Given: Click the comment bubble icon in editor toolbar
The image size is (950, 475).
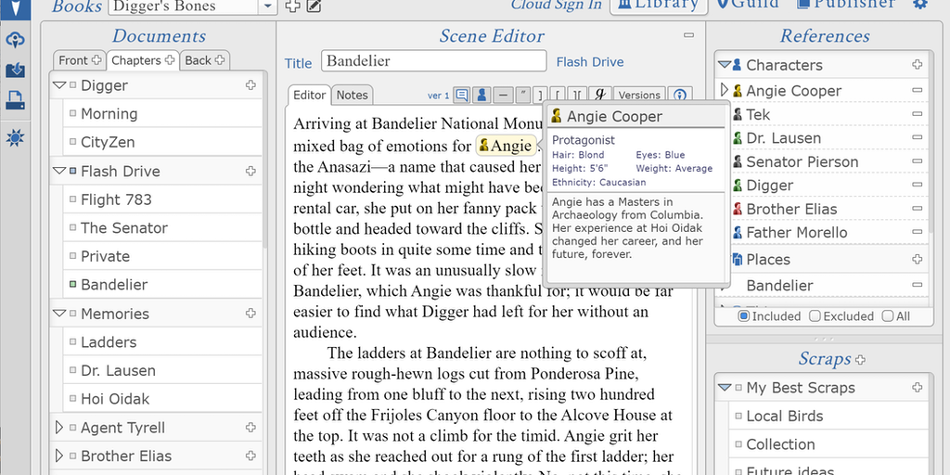Looking at the screenshot, I should (460, 96).
